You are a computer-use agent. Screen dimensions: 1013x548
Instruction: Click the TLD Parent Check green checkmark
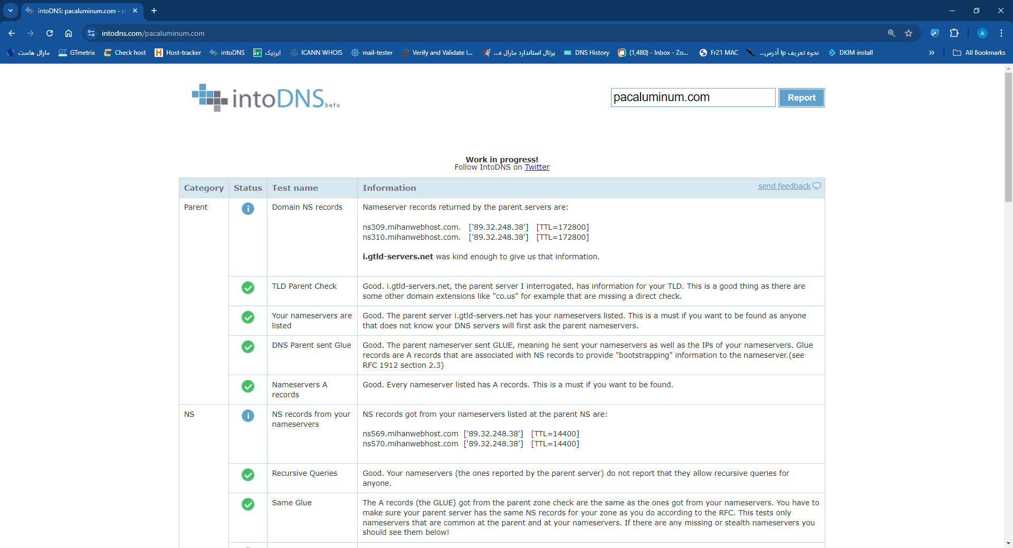(x=248, y=288)
